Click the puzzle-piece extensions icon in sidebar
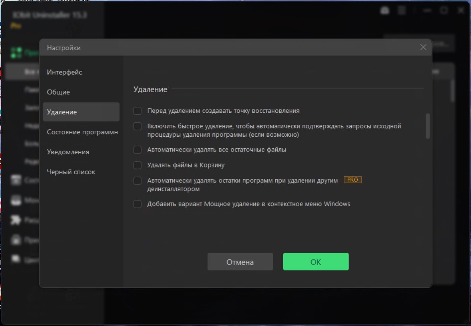The height and width of the screenshot is (326, 471). [16, 220]
